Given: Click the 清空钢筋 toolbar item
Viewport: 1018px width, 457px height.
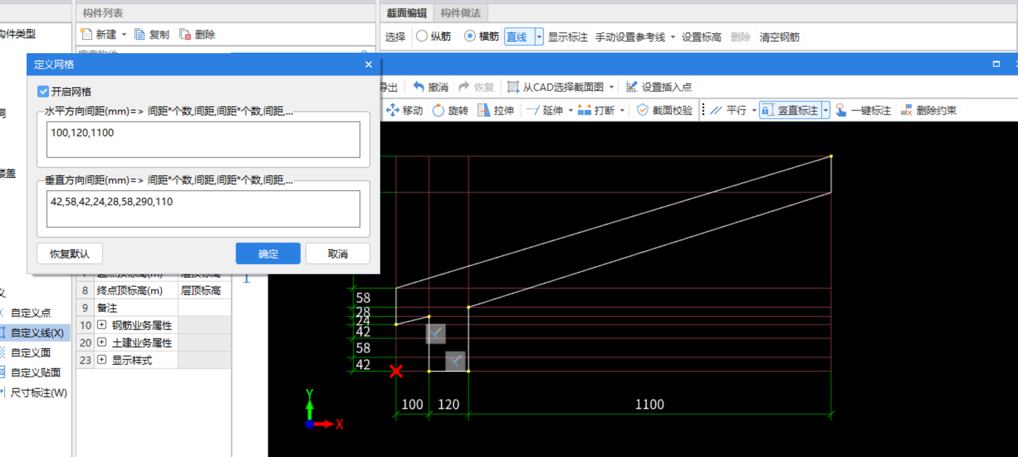Looking at the screenshot, I should [779, 37].
